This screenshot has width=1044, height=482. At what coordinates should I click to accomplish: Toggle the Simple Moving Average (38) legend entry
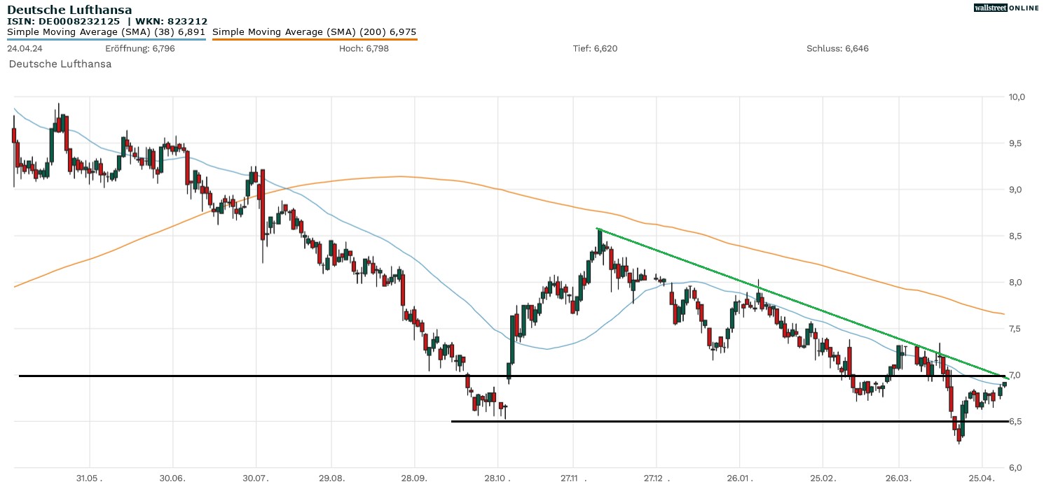tap(106, 32)
